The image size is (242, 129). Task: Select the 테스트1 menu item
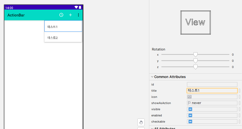(63, 26)
